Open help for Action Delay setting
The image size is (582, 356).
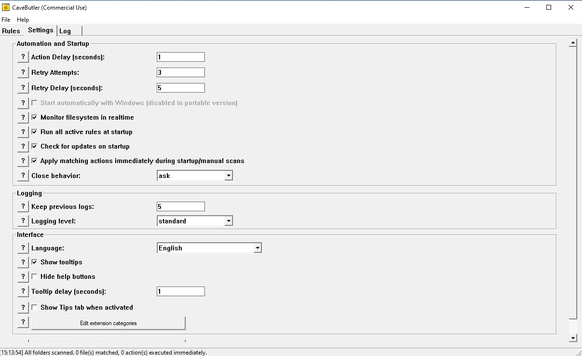click(23, 57)
